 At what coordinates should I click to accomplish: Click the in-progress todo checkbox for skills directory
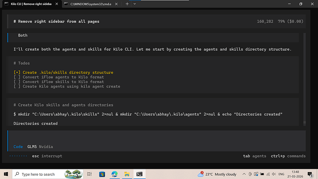tap(17, 72)
